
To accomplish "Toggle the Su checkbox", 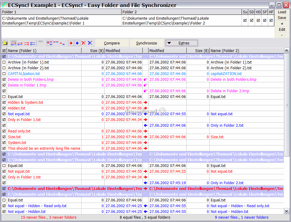I will pos(245,20).
